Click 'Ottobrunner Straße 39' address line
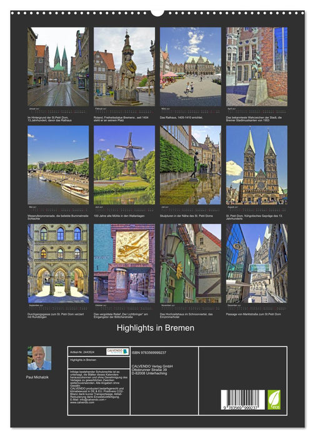 [x=149, y=370]
